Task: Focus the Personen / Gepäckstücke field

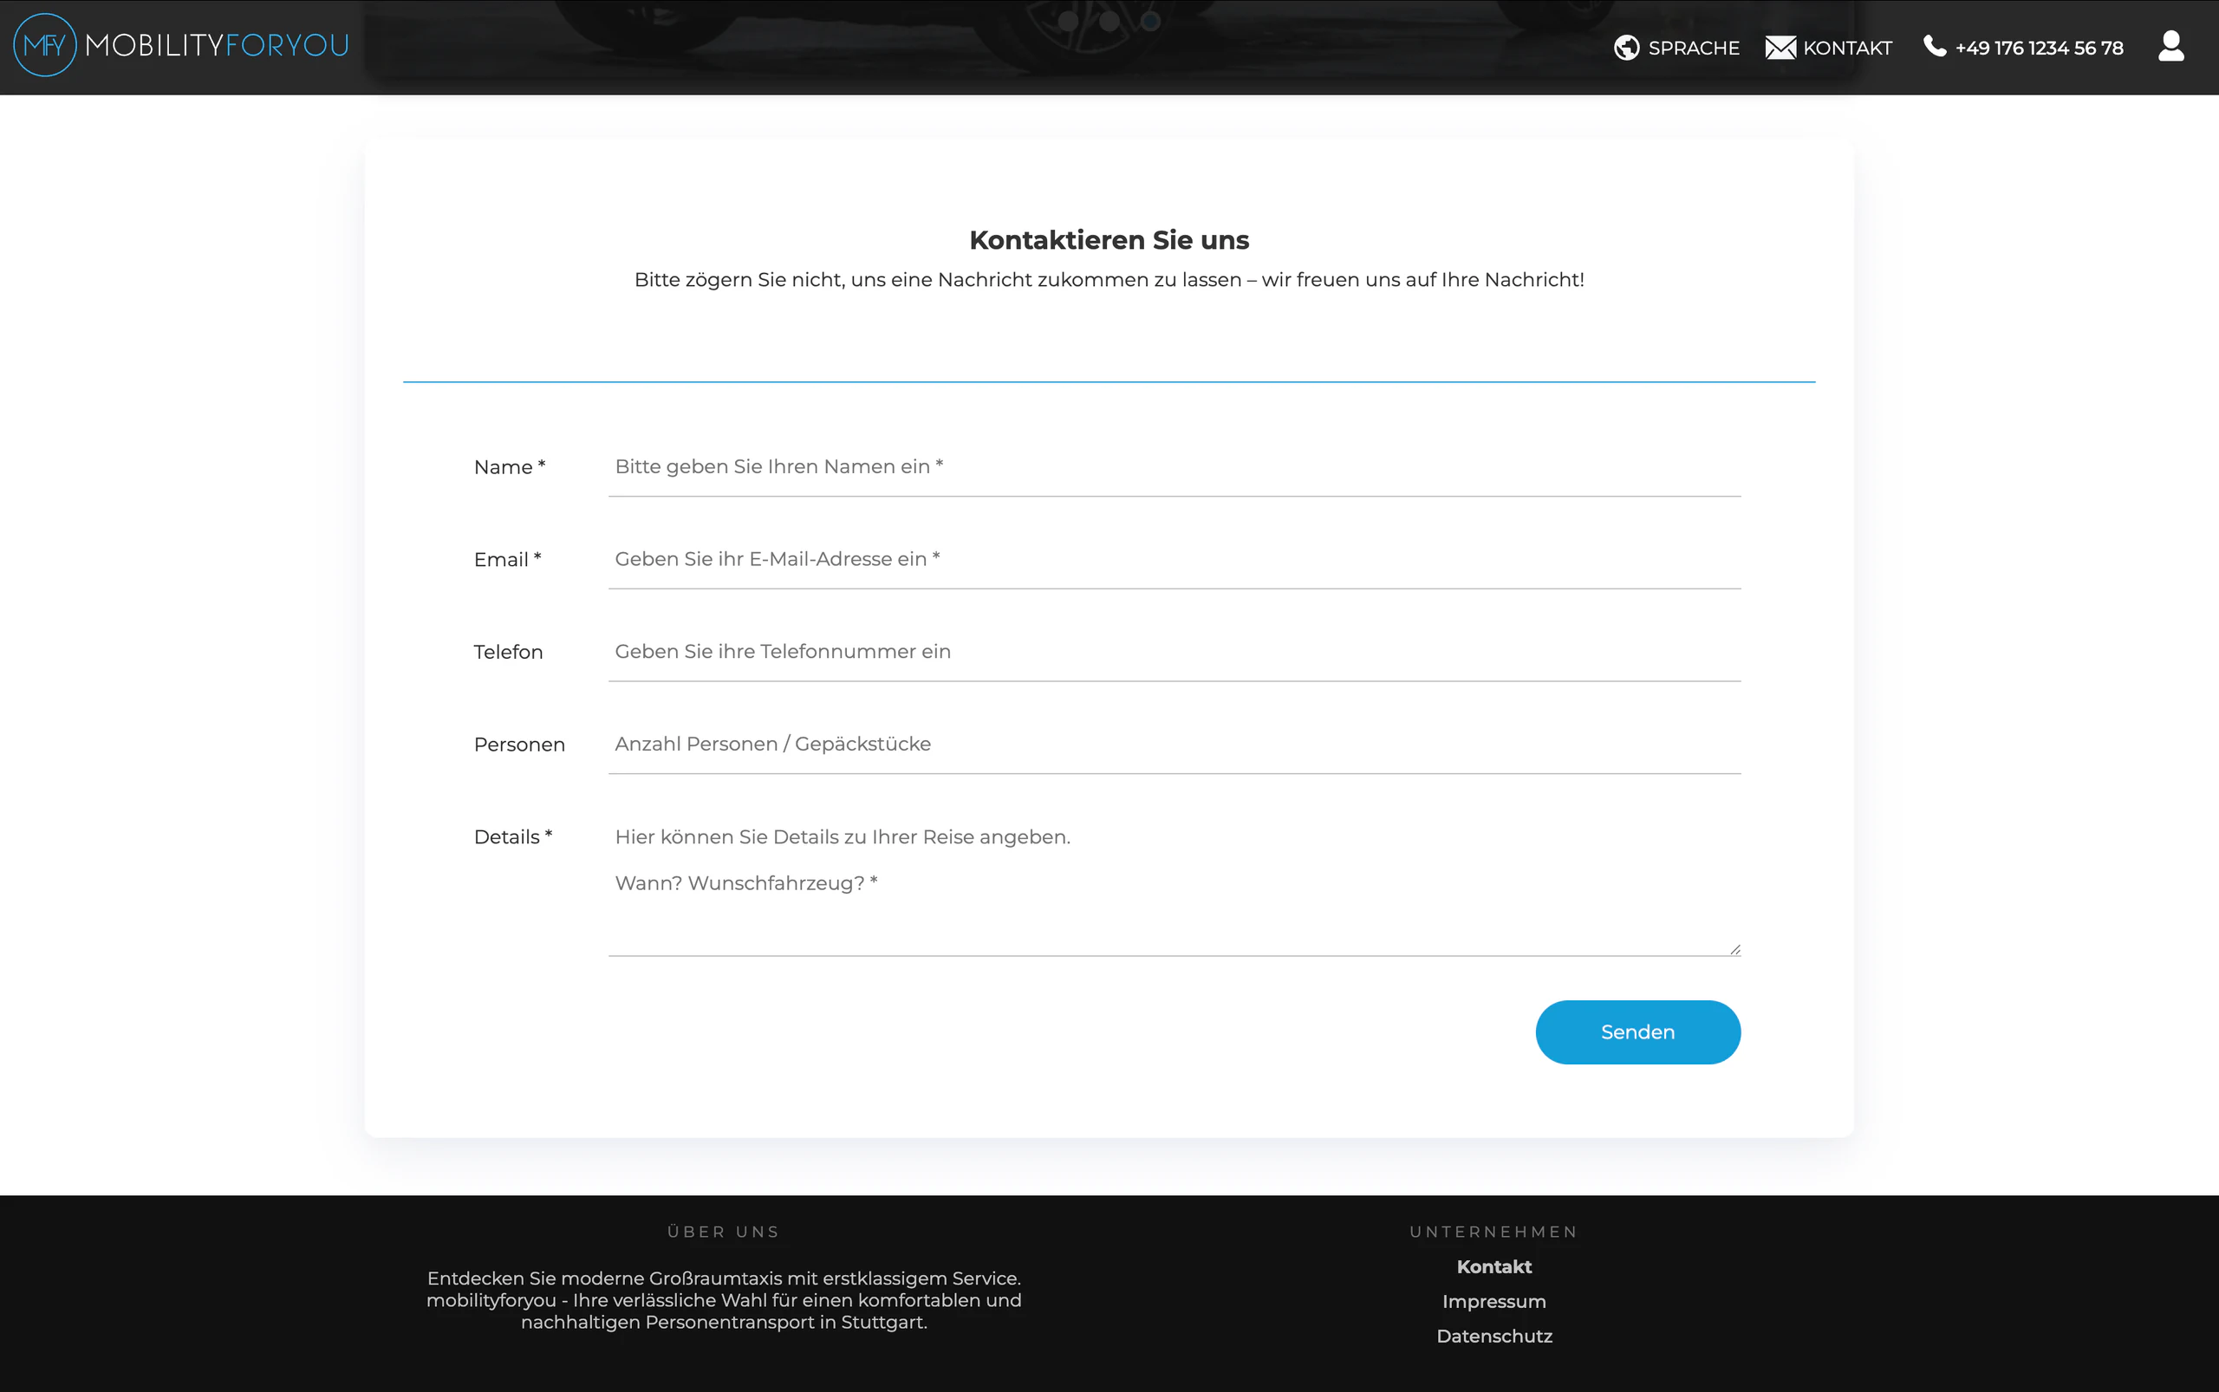Action: pos(1174,744)
